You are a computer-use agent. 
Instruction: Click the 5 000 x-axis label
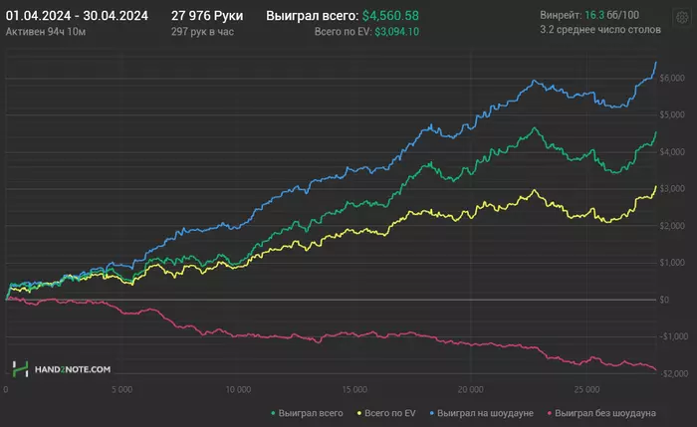[121, 390]
